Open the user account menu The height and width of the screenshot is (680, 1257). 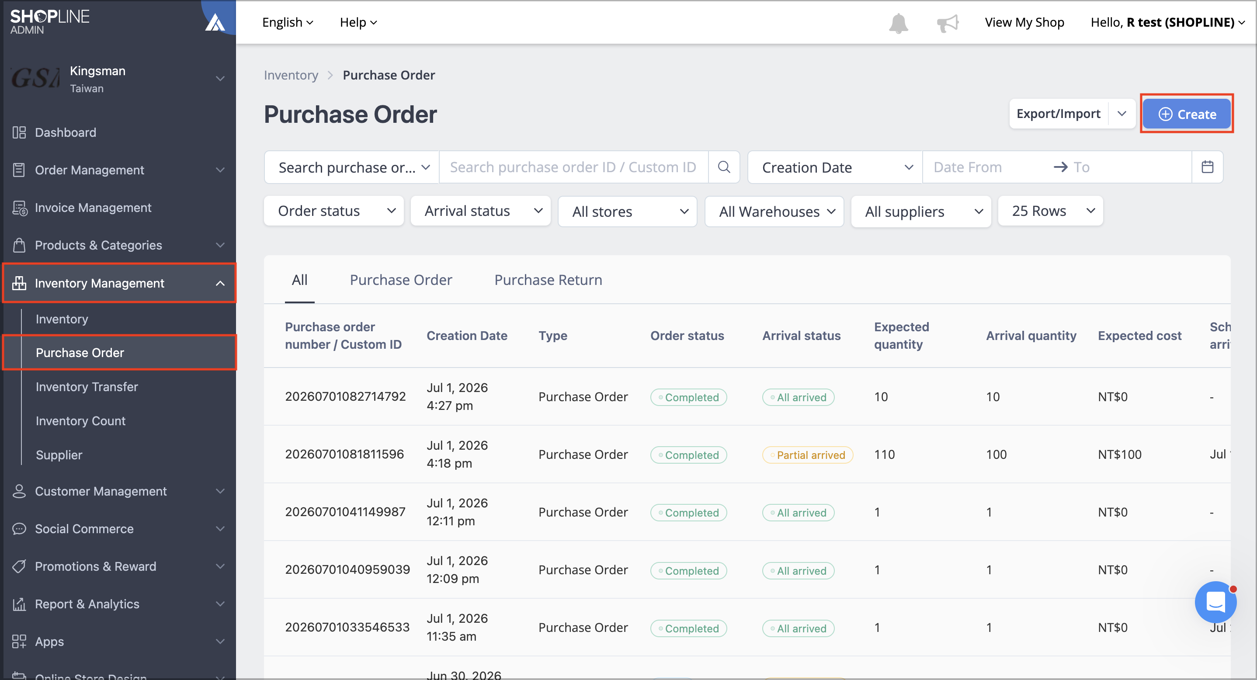(1168, 22)
